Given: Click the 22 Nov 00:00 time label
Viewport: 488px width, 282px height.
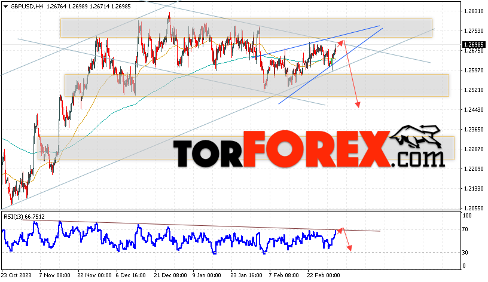Looking at the screenshot, I should 94,275.
